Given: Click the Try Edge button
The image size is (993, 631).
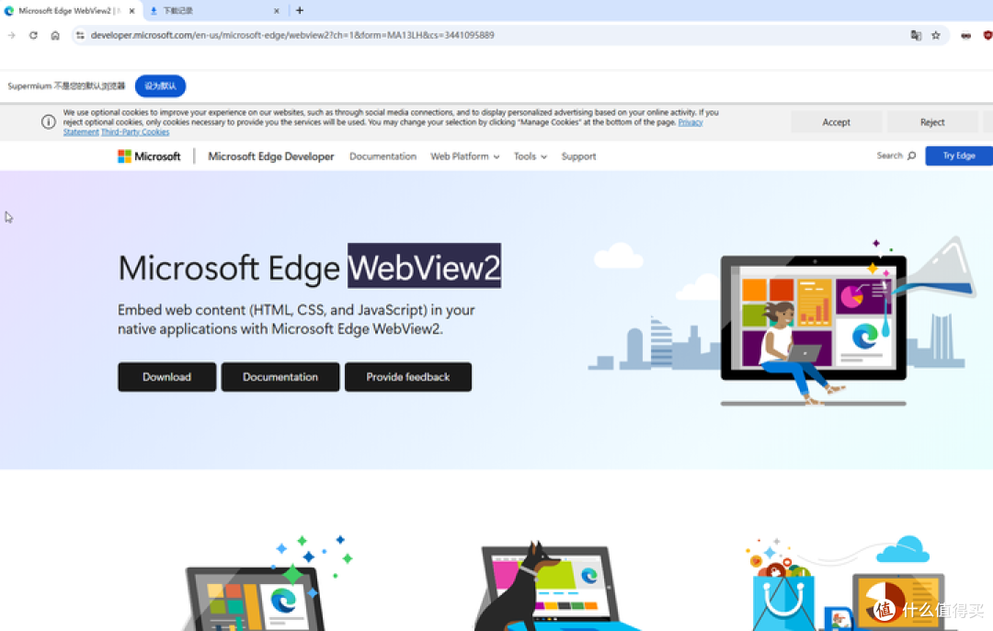Looking at the screenshot, I should (959, 155).
